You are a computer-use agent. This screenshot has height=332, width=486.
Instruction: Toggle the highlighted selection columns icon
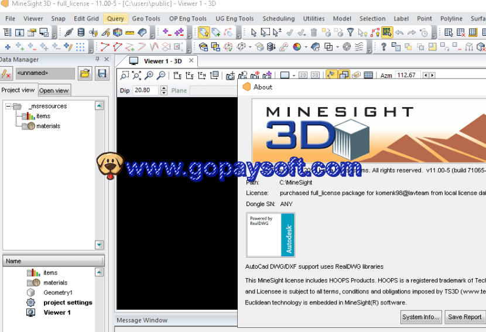[x=387, y=32]
